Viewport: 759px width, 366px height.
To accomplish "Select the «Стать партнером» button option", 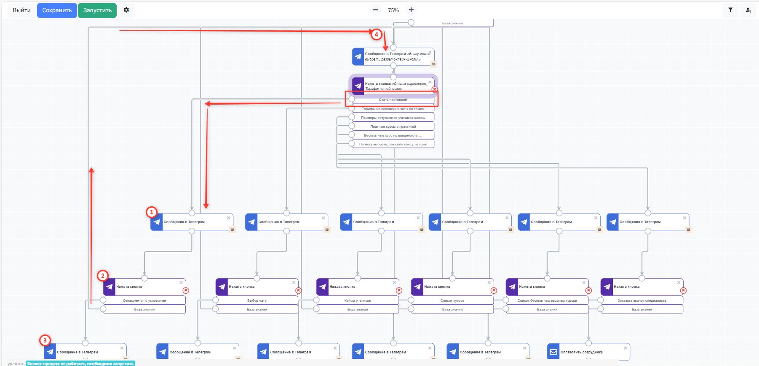I will click(393, 100).
